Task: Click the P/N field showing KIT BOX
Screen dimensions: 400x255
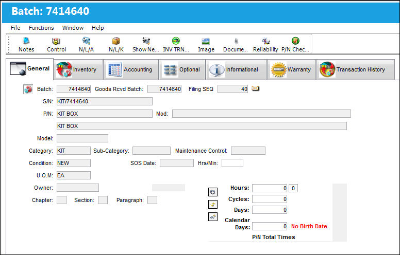Action: point(104,114)
